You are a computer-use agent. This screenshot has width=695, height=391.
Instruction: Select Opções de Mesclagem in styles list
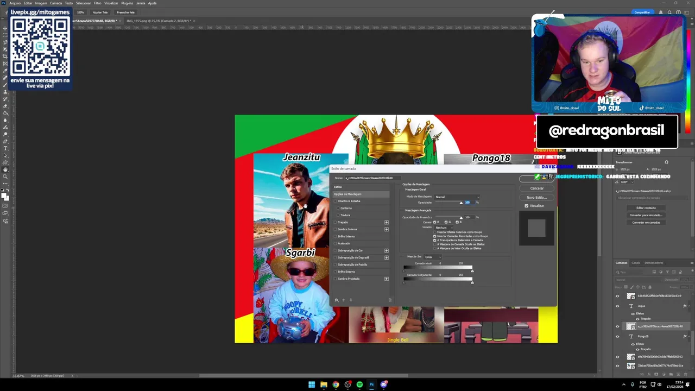pos(361,194)
